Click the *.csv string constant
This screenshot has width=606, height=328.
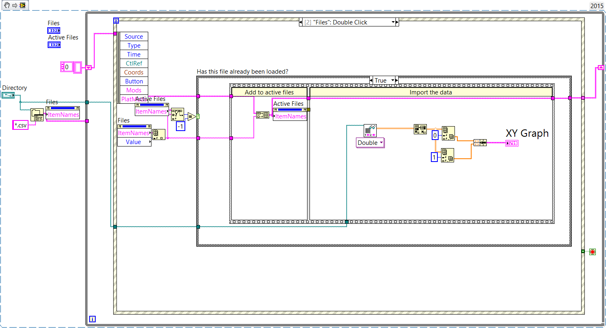point(20,125)
